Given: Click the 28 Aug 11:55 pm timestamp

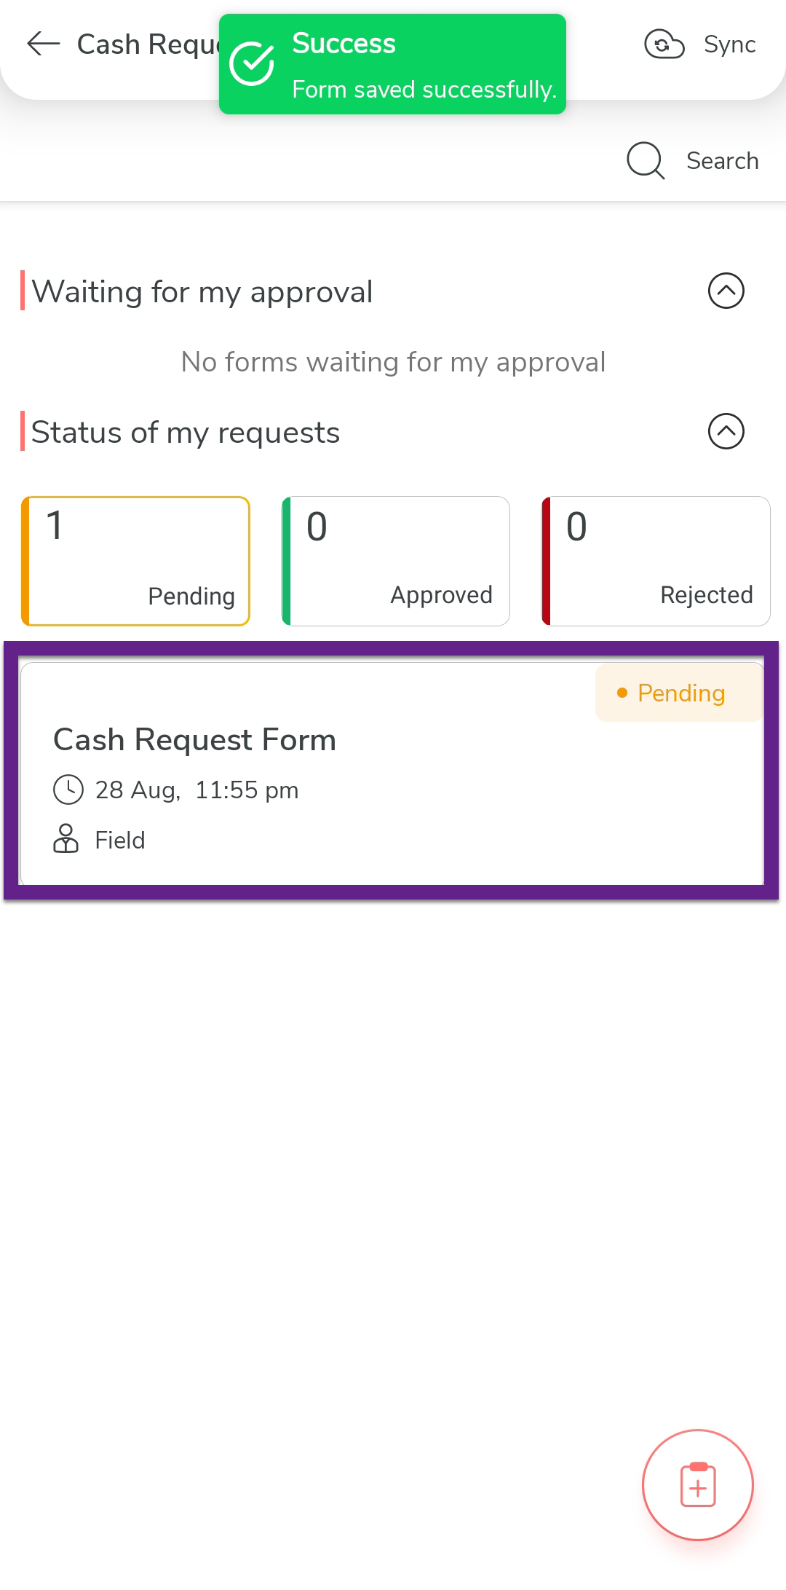Looking at the screenshot, I should [196, 790].
